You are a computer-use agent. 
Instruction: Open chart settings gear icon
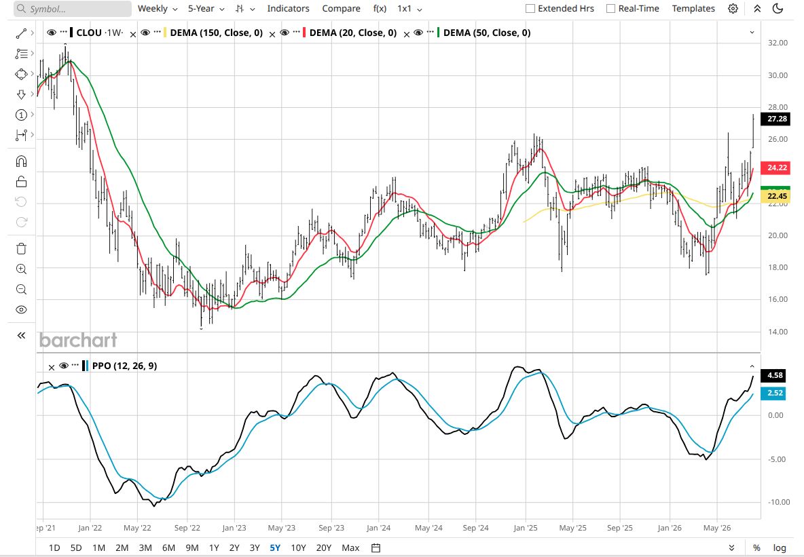click(x=733, y=9)
